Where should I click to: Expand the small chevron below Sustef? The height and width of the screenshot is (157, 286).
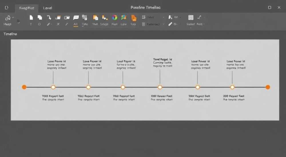point(191,28)
